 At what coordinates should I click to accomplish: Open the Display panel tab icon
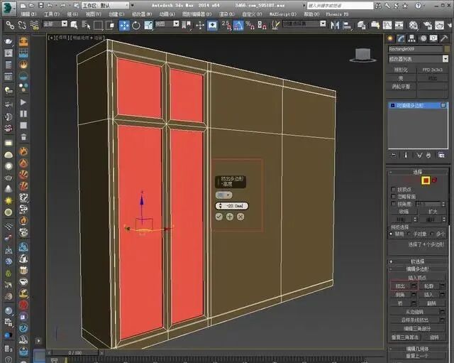coord(433,38)
